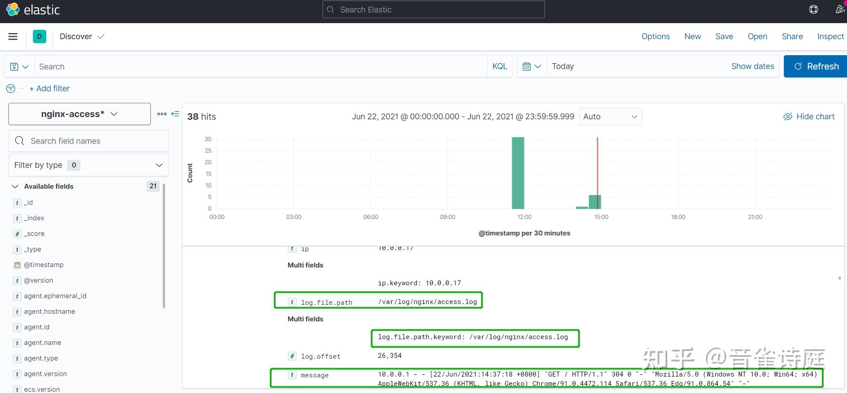Open the date quick menu calendar icon
Screen dimensions: 847x393
(532, 66)
